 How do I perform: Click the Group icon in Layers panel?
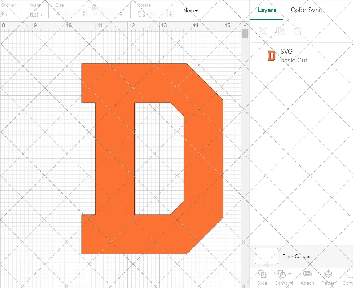pos(263,31)
